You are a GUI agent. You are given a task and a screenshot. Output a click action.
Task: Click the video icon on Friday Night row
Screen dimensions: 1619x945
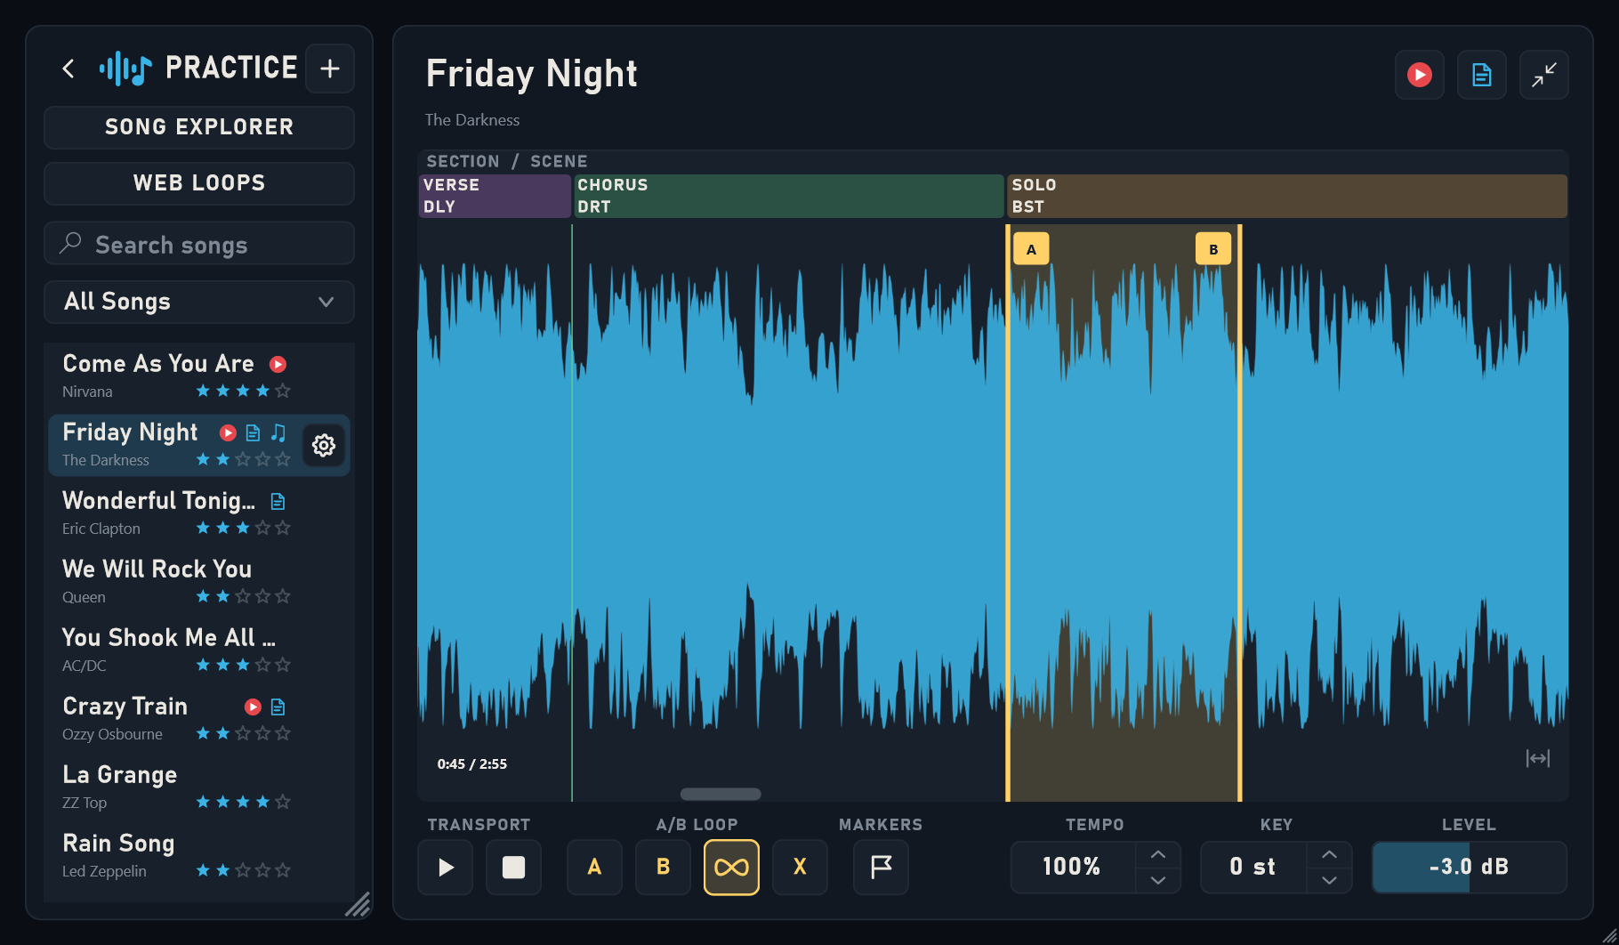click(x=229, y=432)
